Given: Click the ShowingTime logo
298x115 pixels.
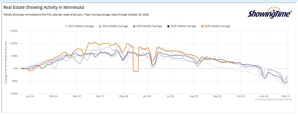Looking at the screenshot, I should coord(270,12).
